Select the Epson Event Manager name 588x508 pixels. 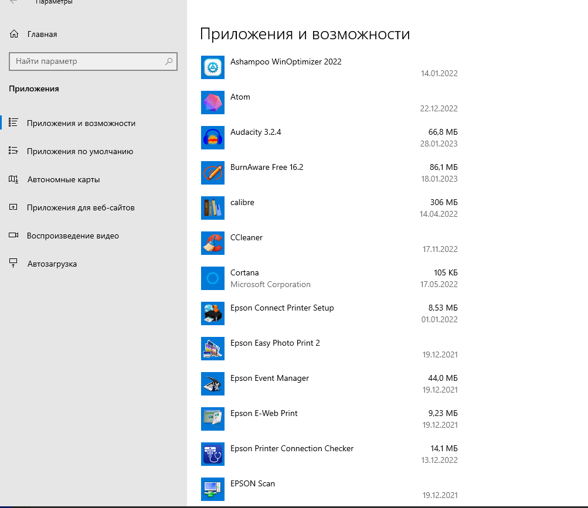270,379
